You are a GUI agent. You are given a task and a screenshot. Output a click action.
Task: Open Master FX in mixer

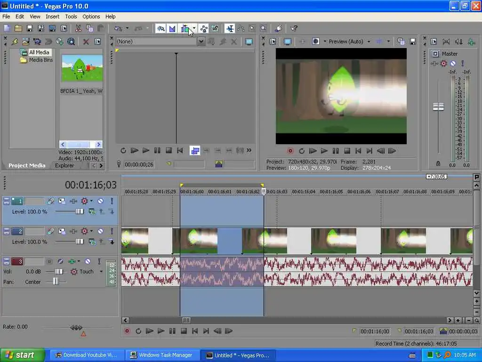tap(434, 64)
